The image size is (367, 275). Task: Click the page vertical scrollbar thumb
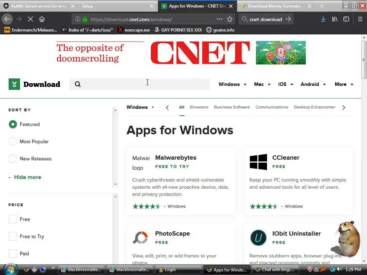point(364,60)
